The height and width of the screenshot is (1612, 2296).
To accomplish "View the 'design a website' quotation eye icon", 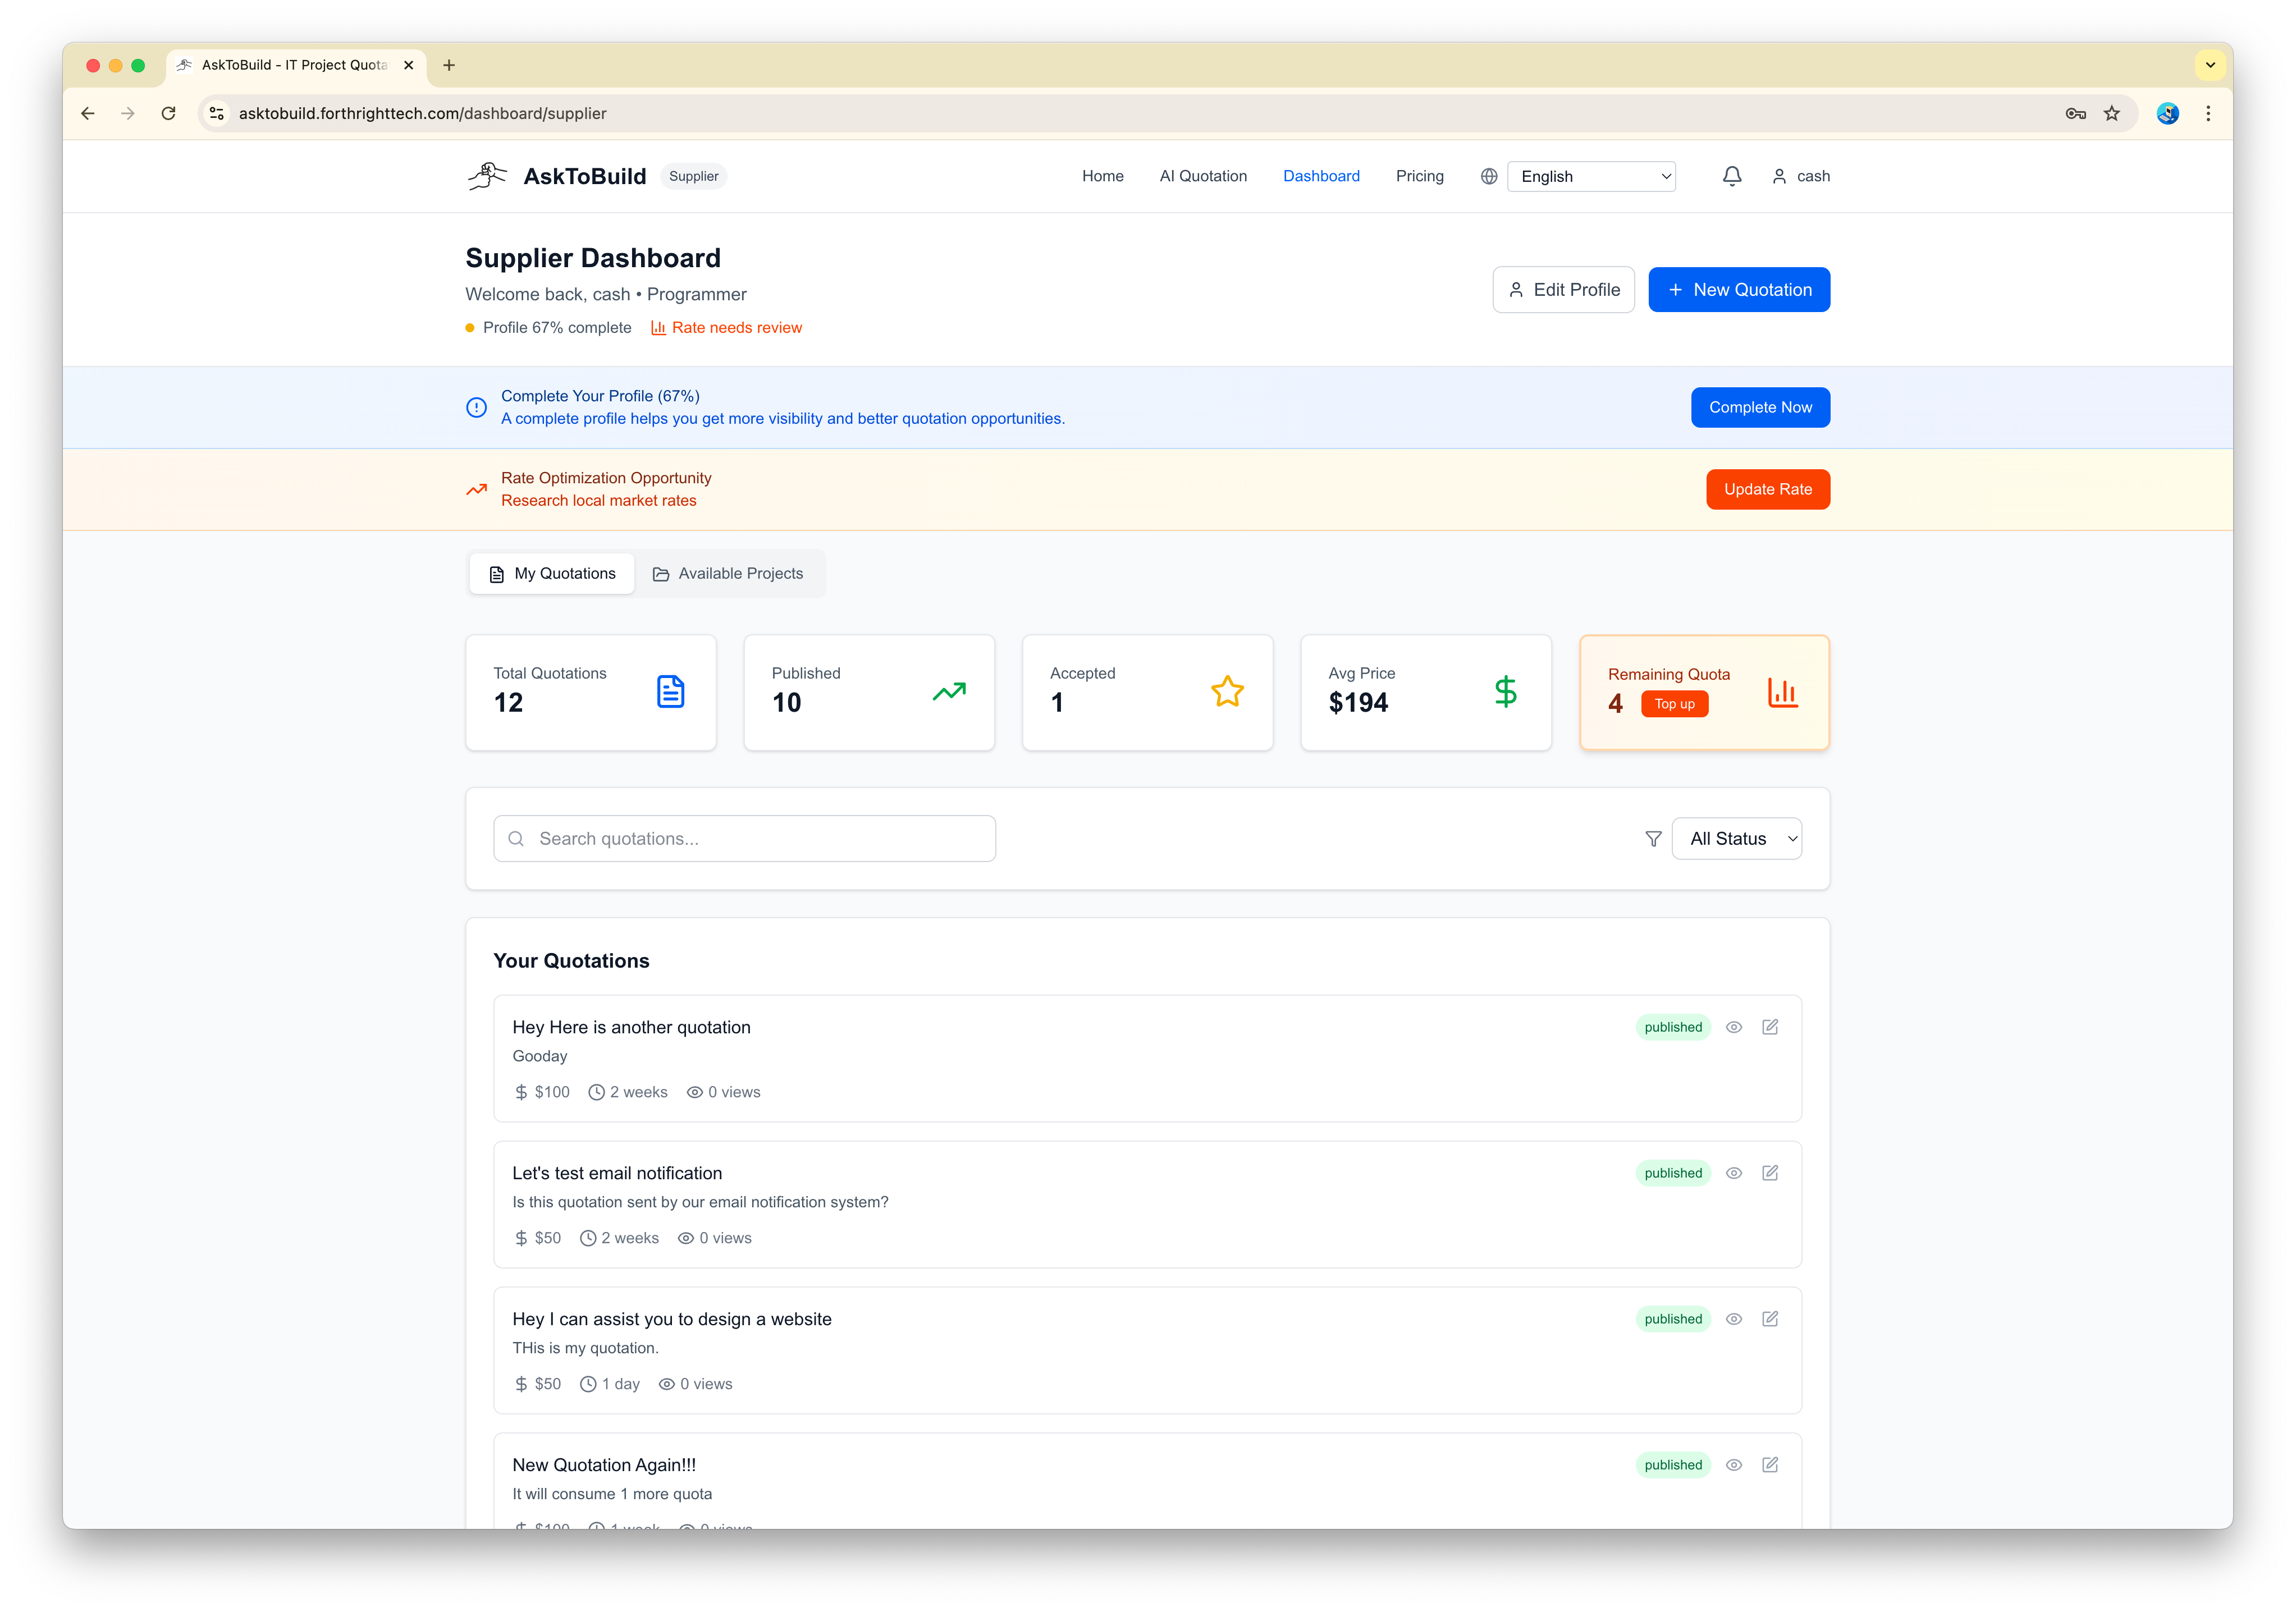I will coord(1734,1319).
